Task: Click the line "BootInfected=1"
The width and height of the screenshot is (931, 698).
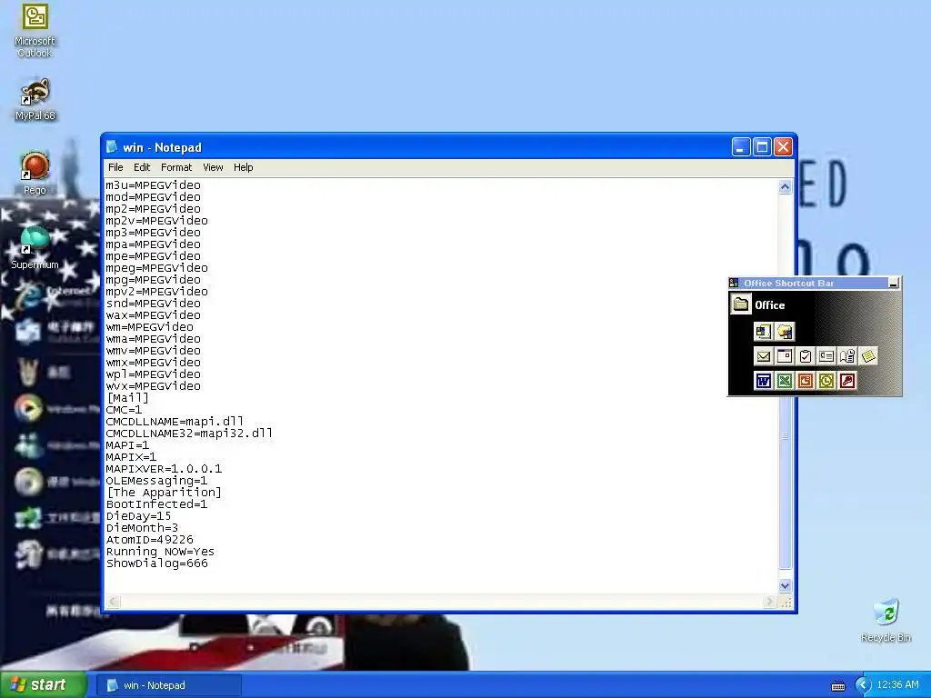Action: (x=156, y=504)
